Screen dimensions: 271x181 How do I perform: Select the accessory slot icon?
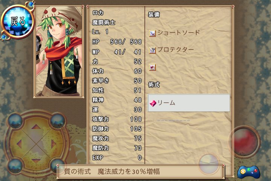coord(152,67)
